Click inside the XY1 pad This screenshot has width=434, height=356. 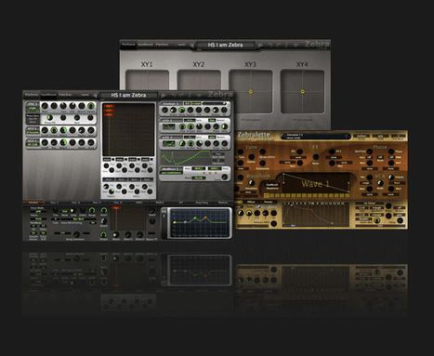pos(147,80)
